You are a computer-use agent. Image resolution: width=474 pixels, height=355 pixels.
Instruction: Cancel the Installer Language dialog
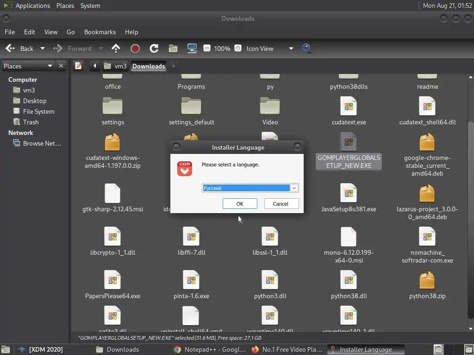[x=281, y=204]
